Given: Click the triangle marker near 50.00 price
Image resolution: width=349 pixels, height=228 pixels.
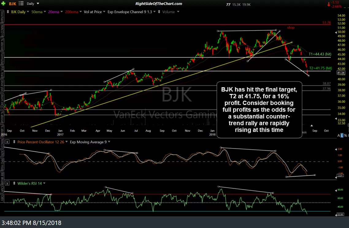Looking at the screenshot, I should (x=336, y=32).
